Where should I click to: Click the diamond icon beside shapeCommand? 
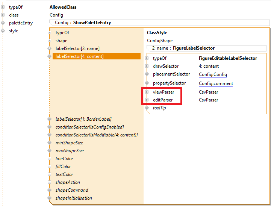49,190
